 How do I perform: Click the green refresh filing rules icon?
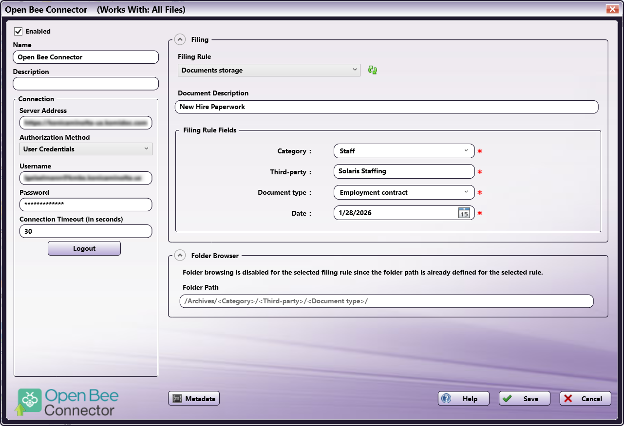point(373,70)
